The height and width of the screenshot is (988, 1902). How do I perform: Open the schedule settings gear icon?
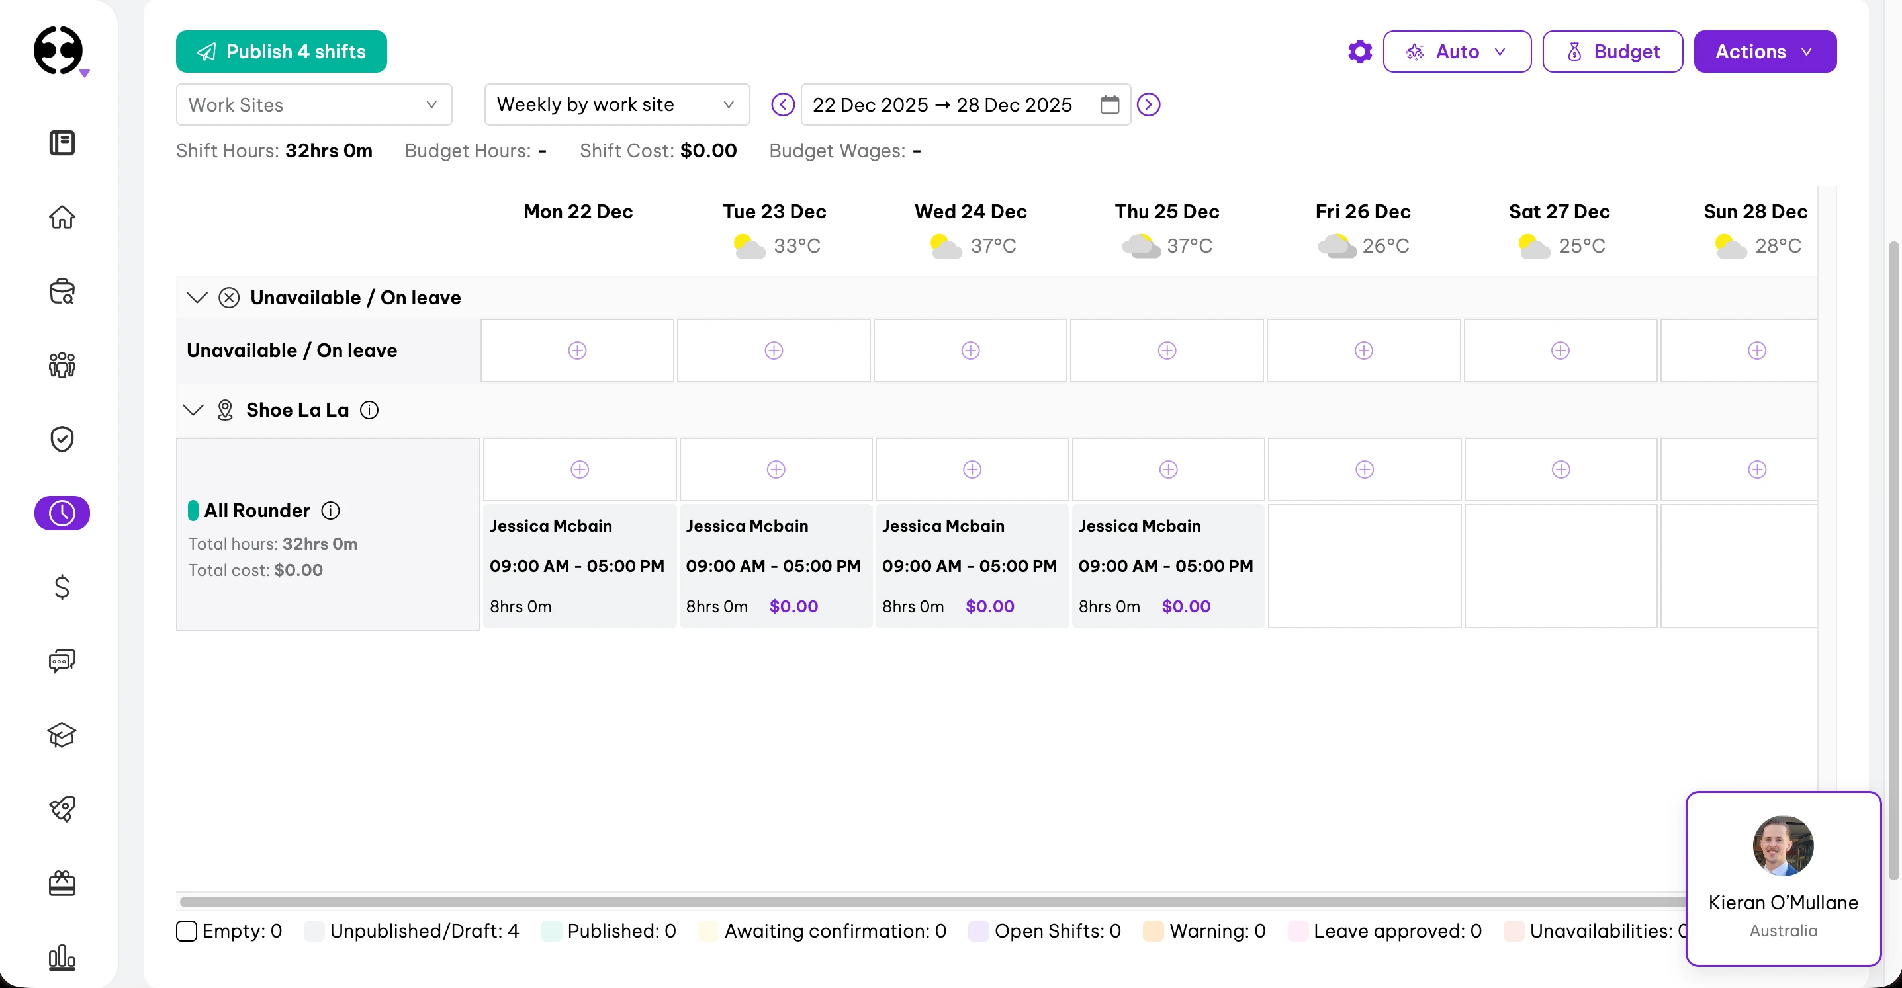tap(1359, 51)
